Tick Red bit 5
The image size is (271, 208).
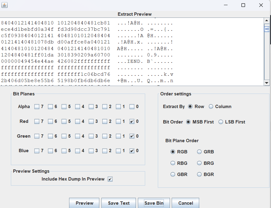click(64, 121)
